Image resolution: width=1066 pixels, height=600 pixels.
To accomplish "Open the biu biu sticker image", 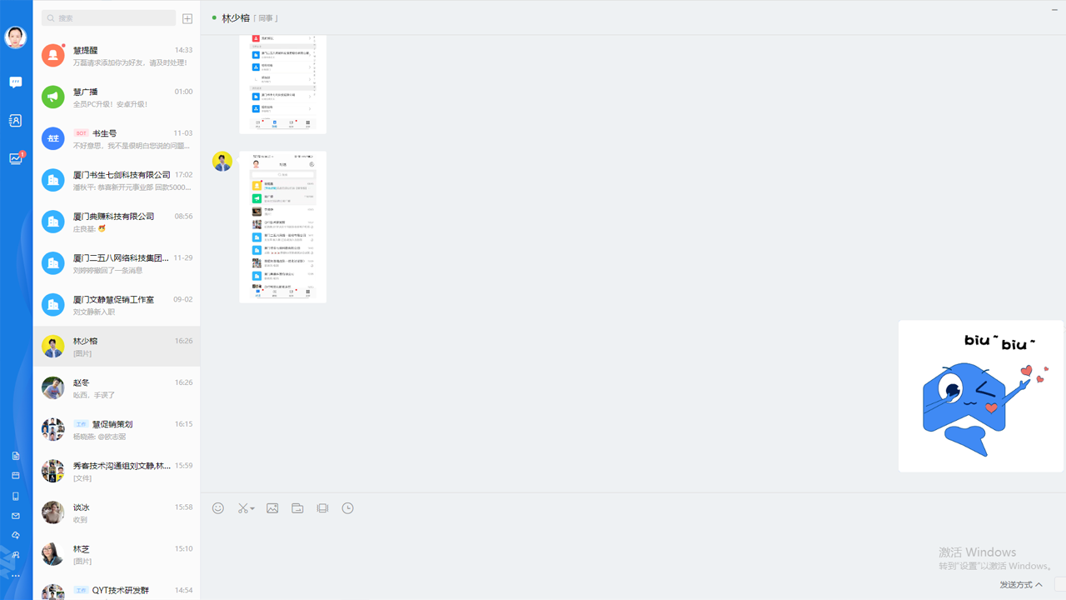I will (x=980, y=396).
